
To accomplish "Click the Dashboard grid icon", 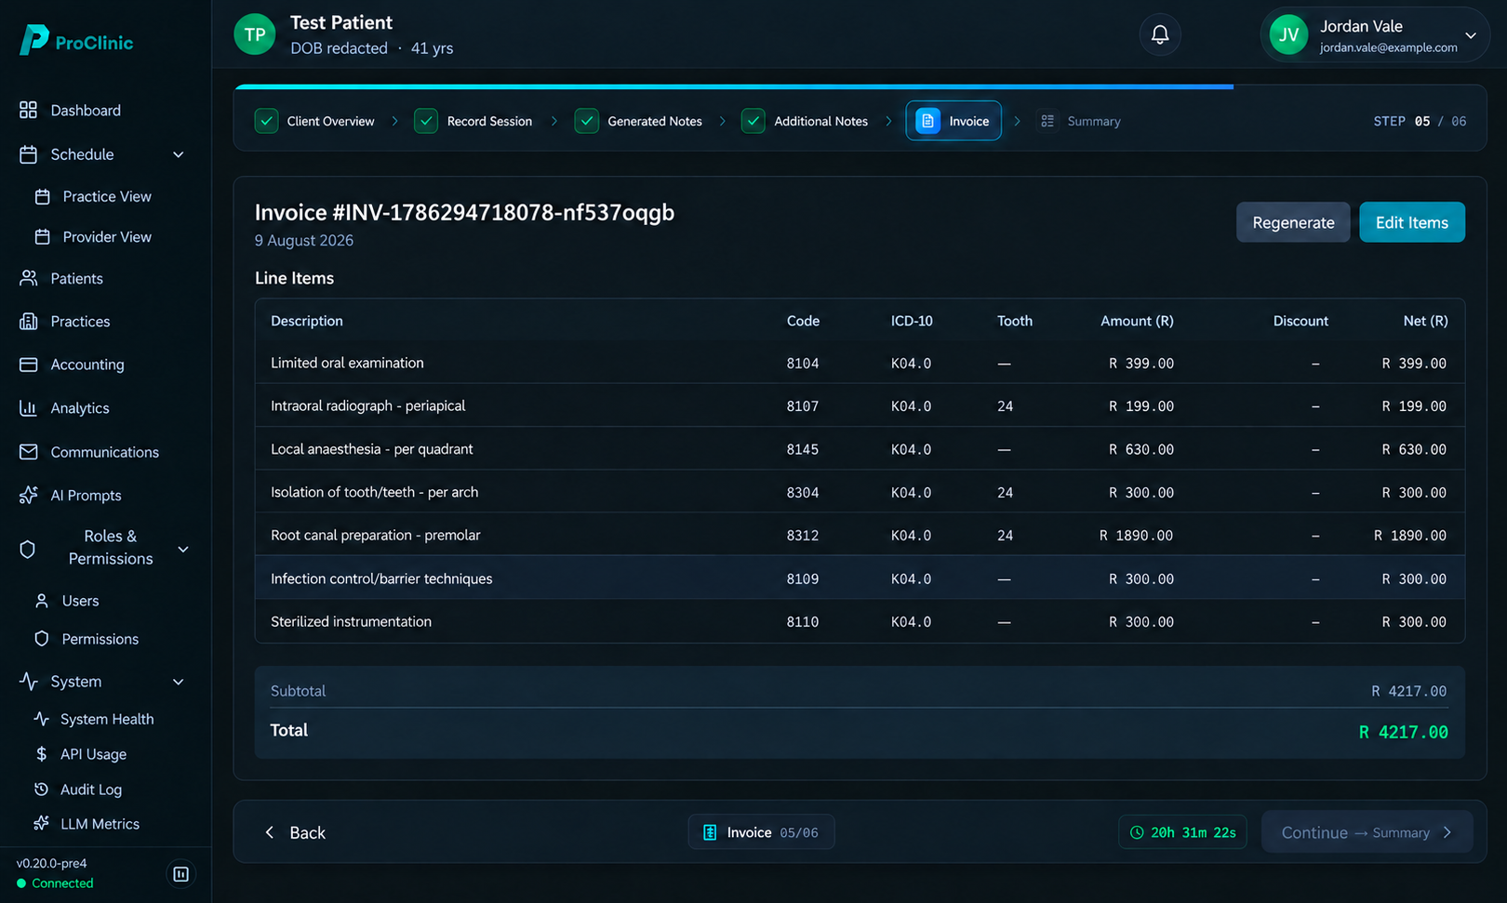I will point(29,110).
